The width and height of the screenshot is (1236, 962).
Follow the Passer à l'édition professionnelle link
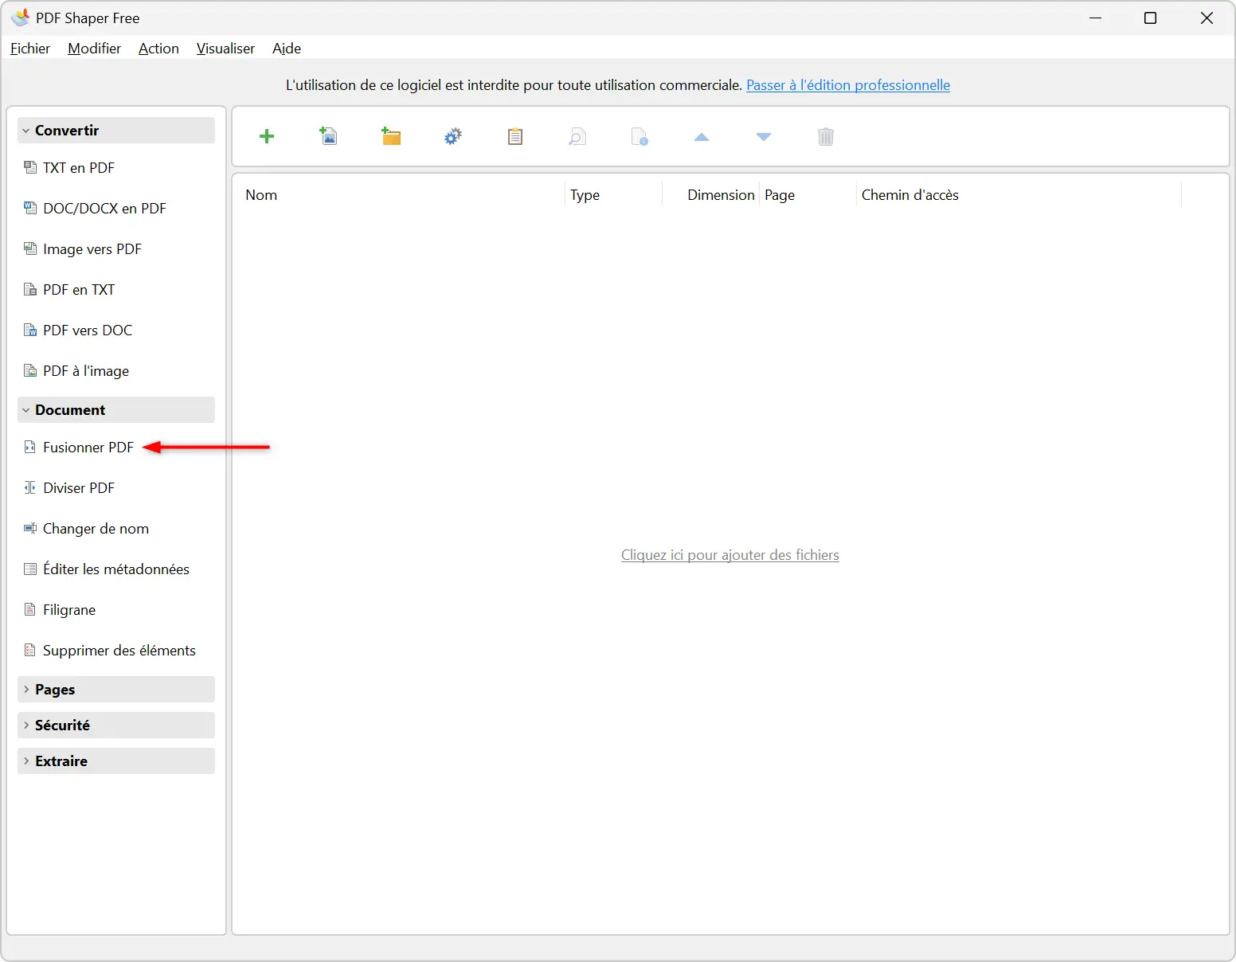click(x=848, y=85)
